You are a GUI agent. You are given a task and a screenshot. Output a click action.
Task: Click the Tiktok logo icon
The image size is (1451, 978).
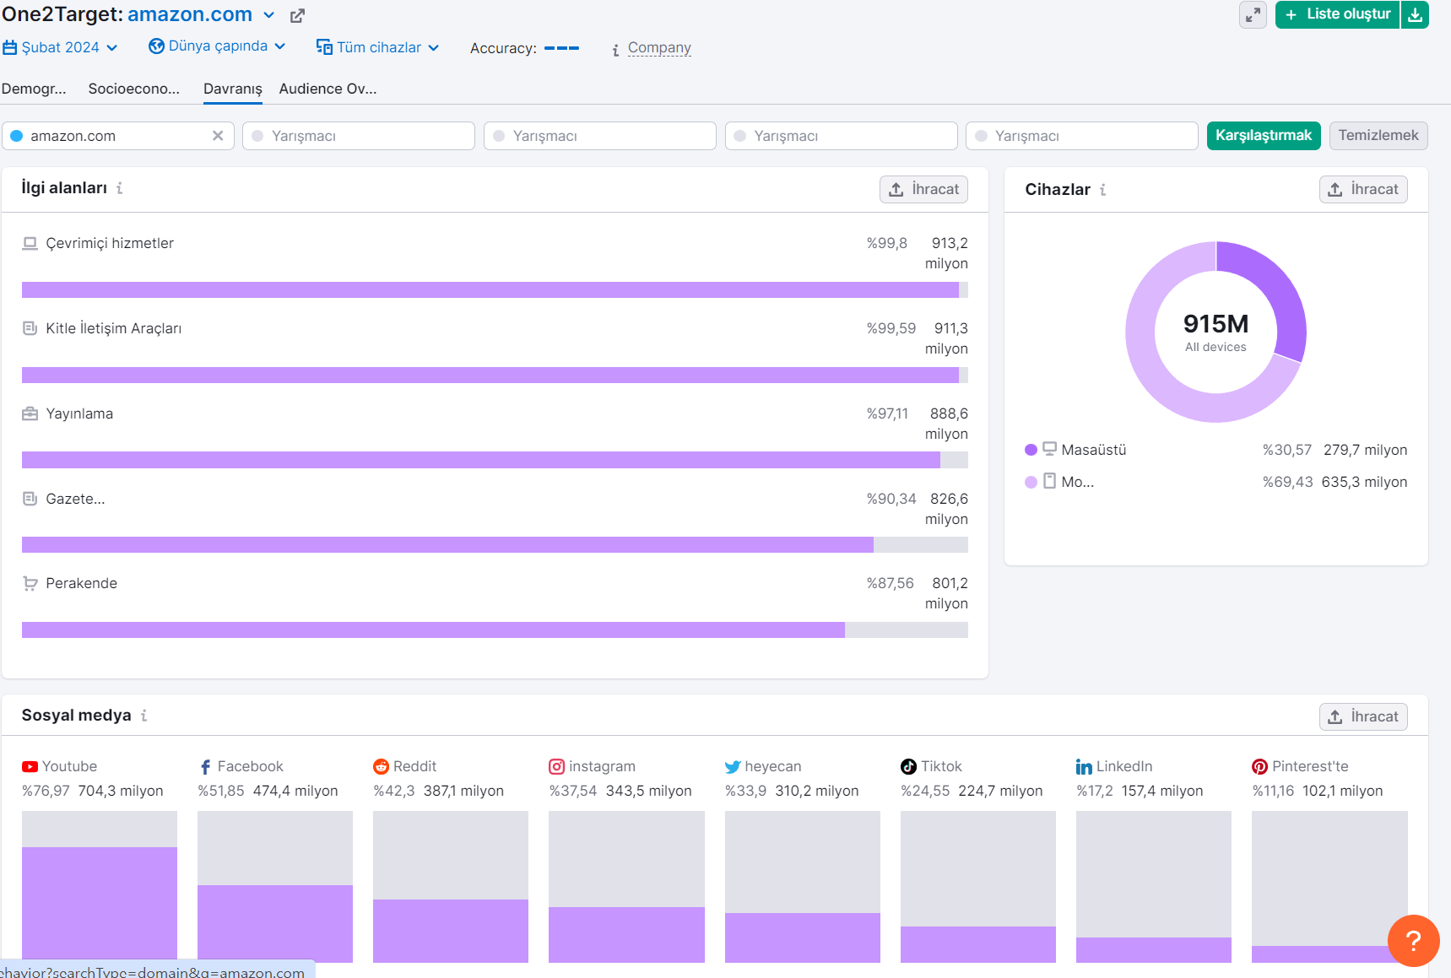coord(908,766)
